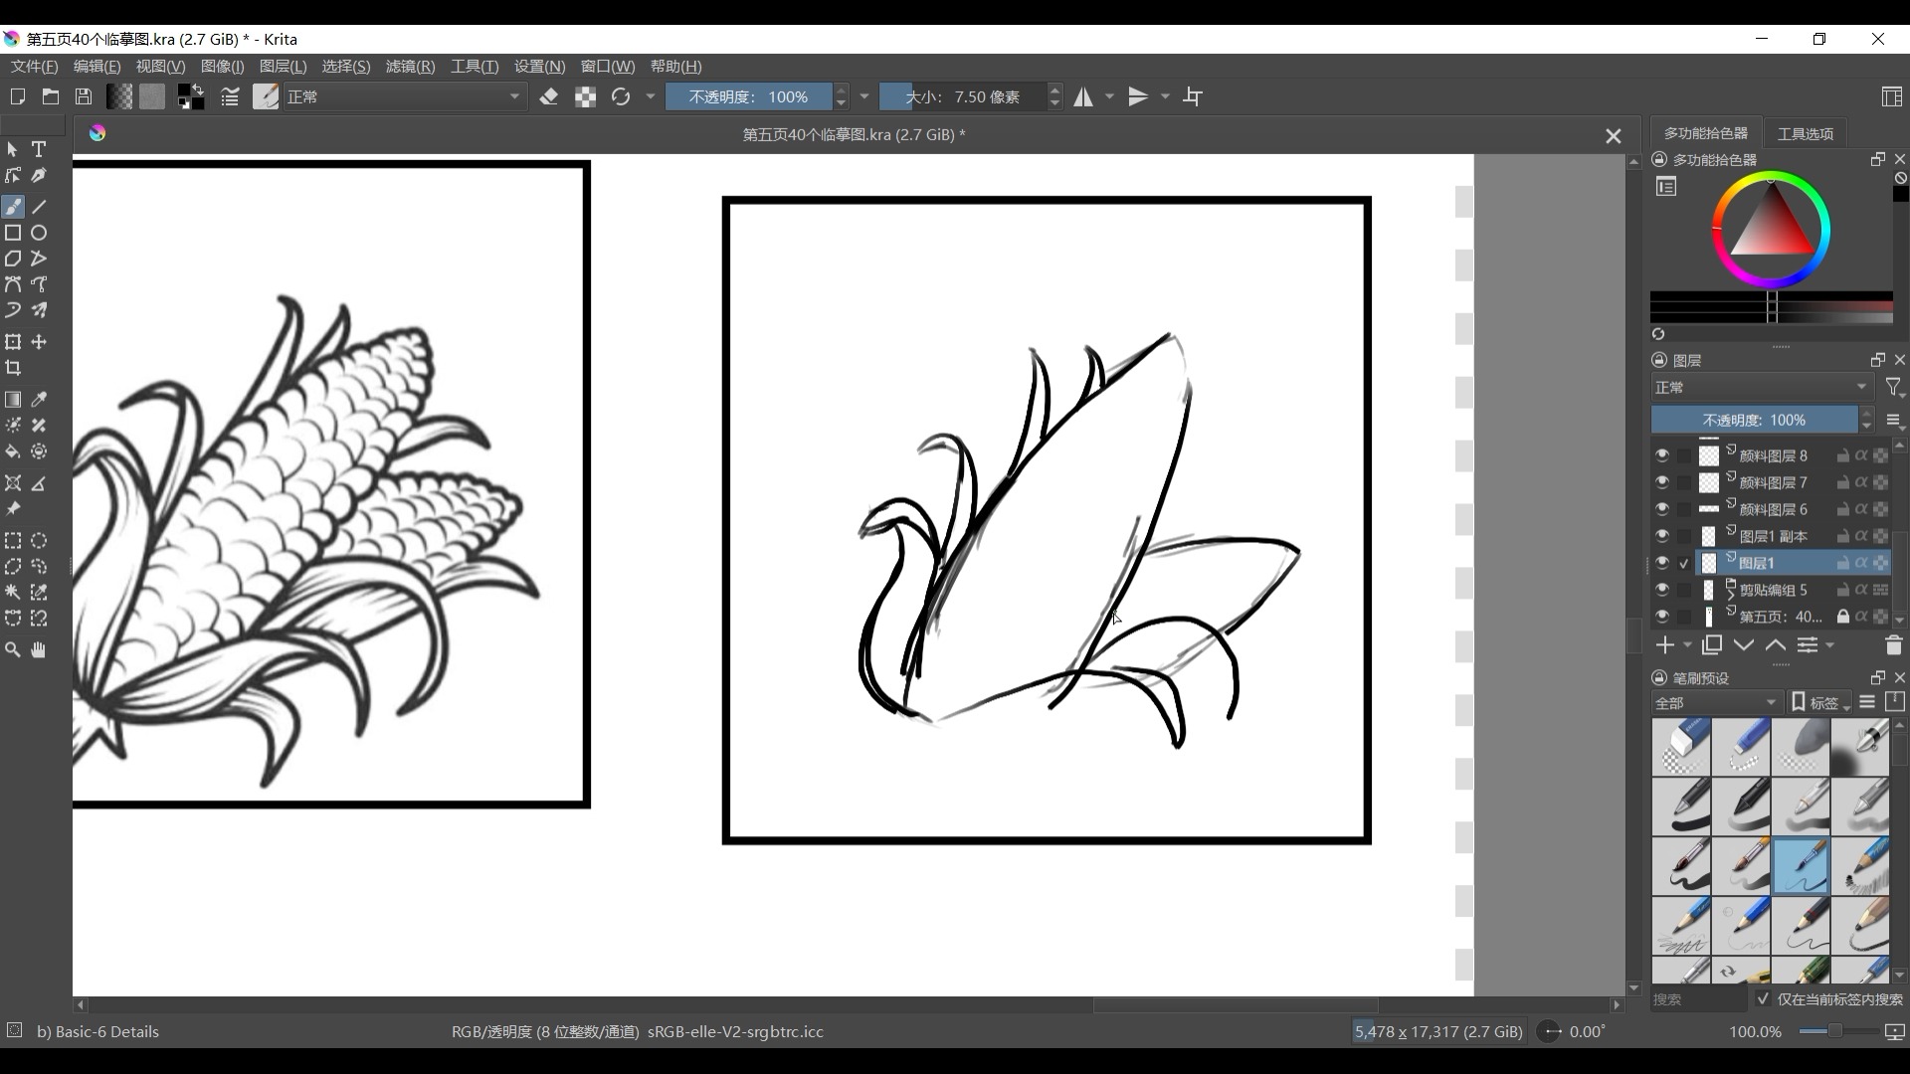
Task: Select the Gradient tool
Action: (x=13, y=400)
